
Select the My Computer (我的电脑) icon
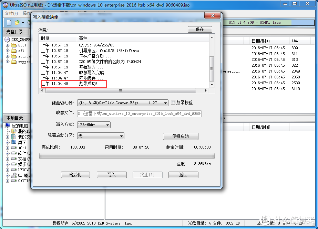(8, 126)
